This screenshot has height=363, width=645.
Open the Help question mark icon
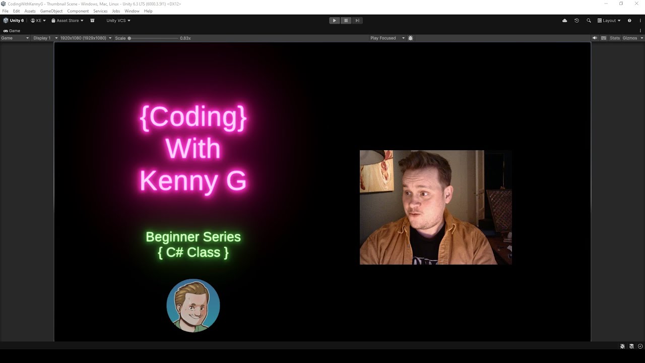(x=629, y=21)
